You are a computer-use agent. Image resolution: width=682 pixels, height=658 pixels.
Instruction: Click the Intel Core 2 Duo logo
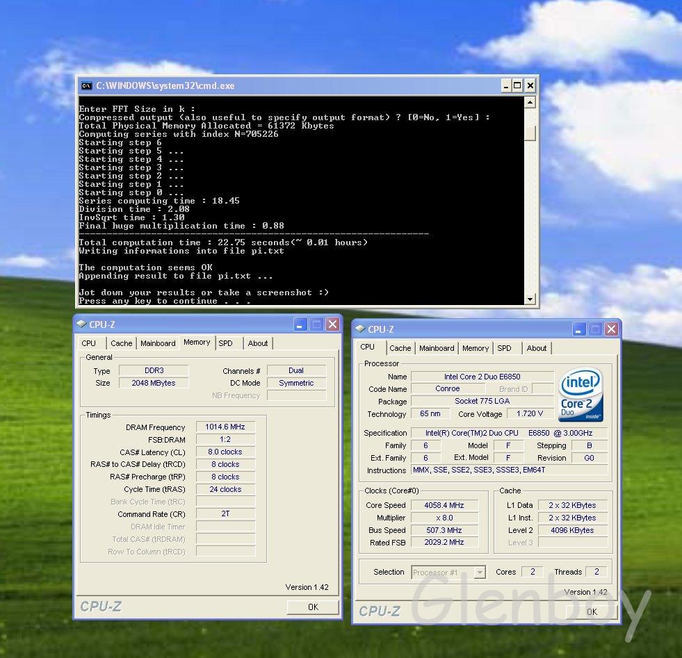click(x=580, y=395)
